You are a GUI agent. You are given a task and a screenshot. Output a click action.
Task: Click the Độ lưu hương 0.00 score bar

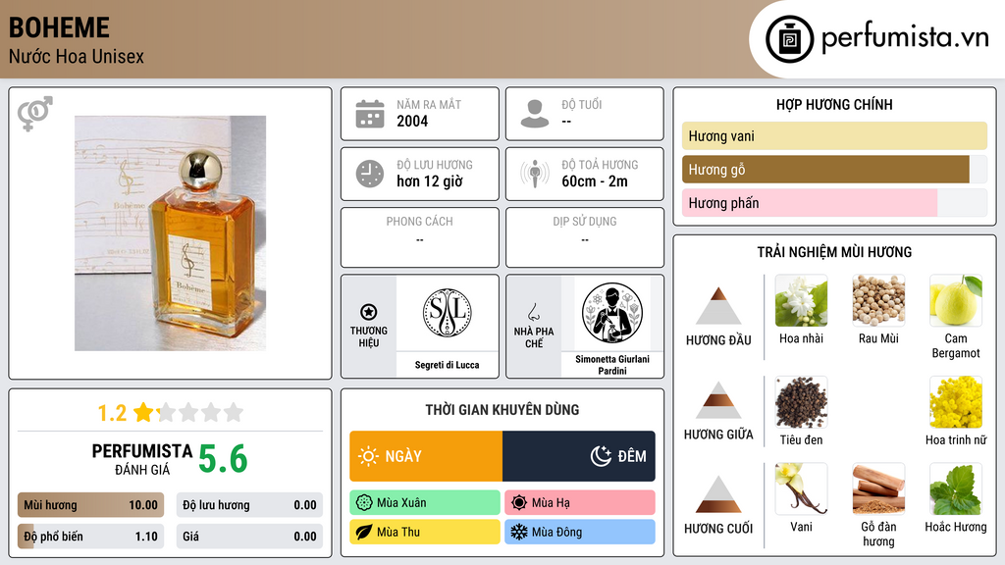tap(249, 505)
